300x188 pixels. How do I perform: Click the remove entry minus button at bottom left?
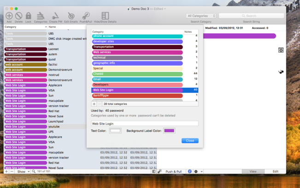point(12,171)
